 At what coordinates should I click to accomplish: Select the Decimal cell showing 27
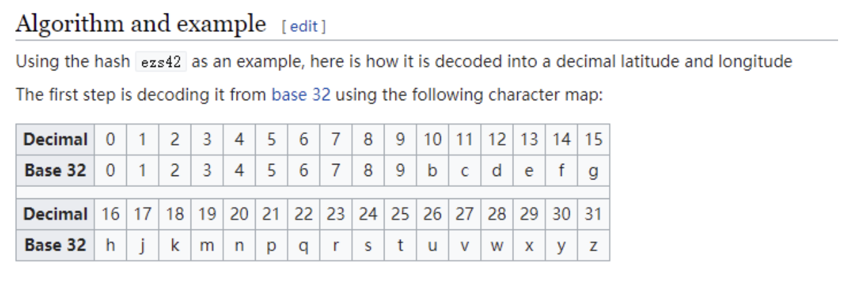464,215
